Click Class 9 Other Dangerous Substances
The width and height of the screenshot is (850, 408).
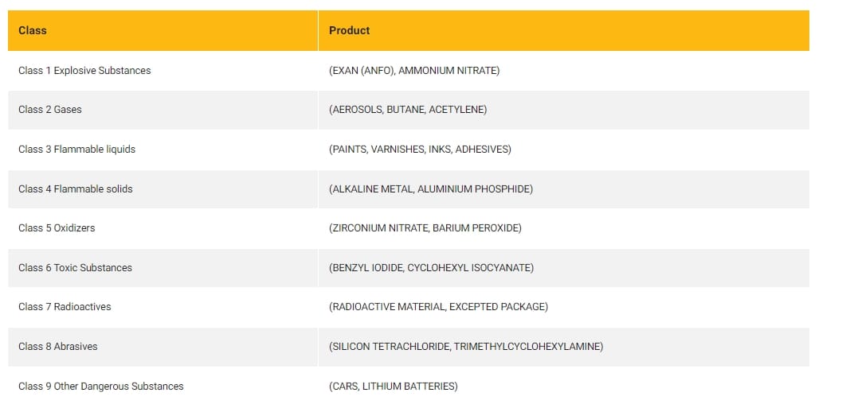tap(101, 386)
